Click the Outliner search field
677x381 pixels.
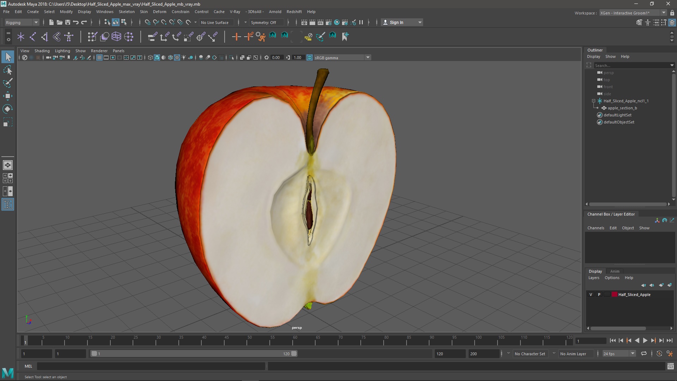click(x=634, y=65)
